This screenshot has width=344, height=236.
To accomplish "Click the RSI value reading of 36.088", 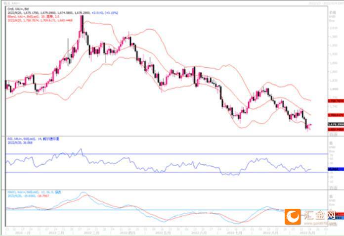I will [x=20, y=142].
